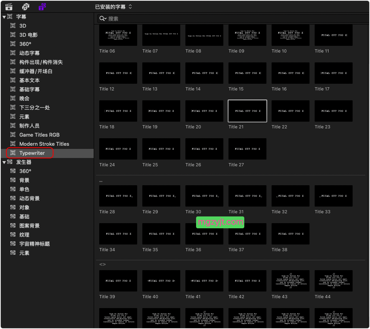
Task: Click the generator icon beside 动态背景
Action: click(13, 198)
